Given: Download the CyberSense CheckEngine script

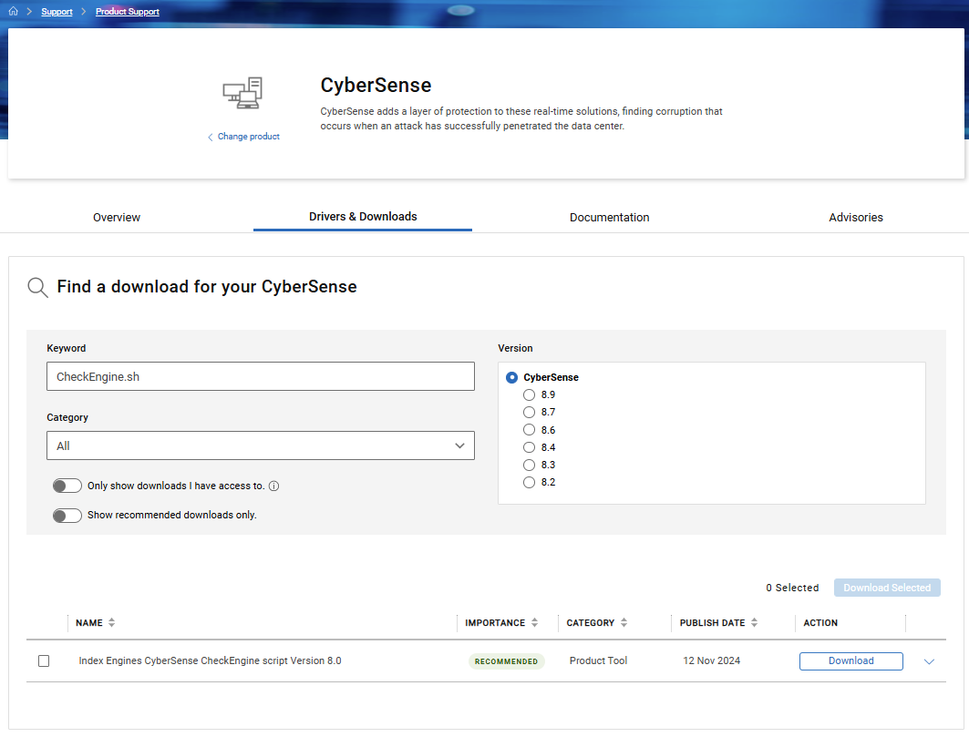Looking at the screenshot, I should pyautogui.click(x=850, y=660).
